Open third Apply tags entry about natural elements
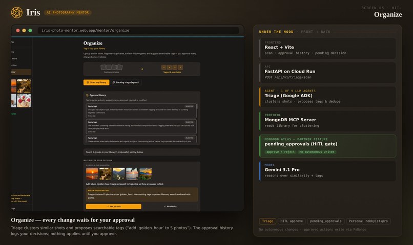 (x=141, y=139)
